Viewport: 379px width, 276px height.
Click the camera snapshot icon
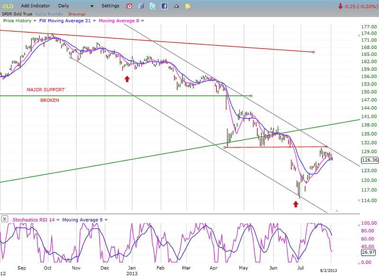[x=176, y=6]
